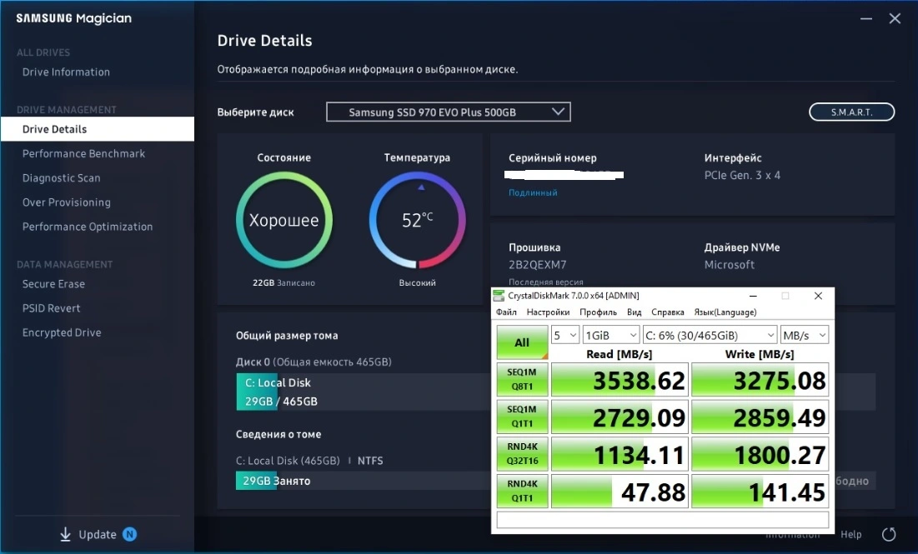The width and height of the screenshot is (918, 554).
Task: Run all tests with All button
Action: 522,342
